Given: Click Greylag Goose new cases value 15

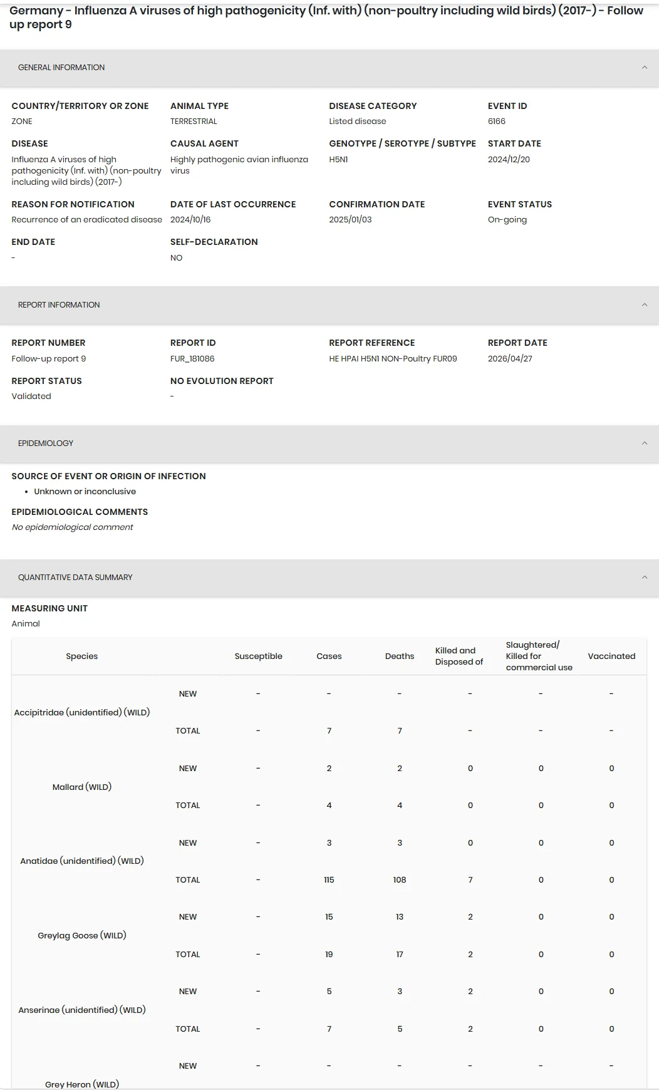Looking at the screenshot, I should [x=329, y=917].
